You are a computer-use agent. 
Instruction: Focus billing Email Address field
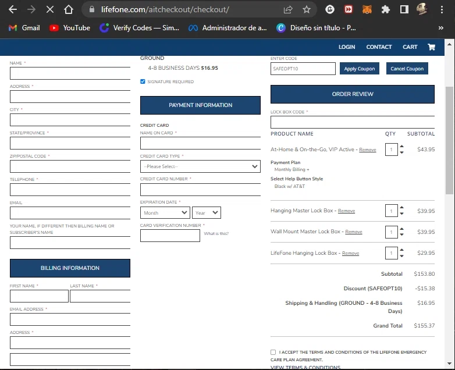coord(70,319)
